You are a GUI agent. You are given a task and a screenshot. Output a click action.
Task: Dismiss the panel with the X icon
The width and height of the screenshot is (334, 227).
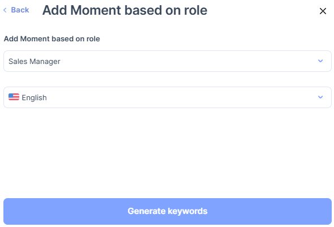coord(323,11)
